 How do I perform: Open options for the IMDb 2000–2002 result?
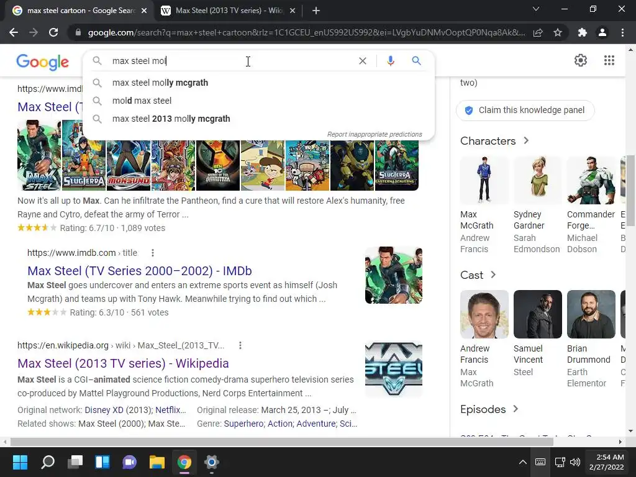coord(153,253)
